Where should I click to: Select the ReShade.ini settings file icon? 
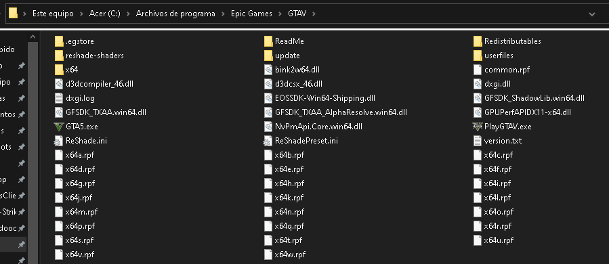pyautogui.click(x=59, y=141)
